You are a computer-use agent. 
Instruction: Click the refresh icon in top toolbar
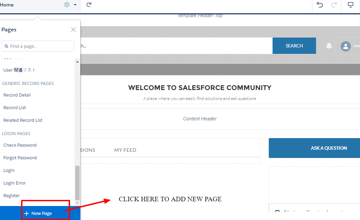[89, 5]
